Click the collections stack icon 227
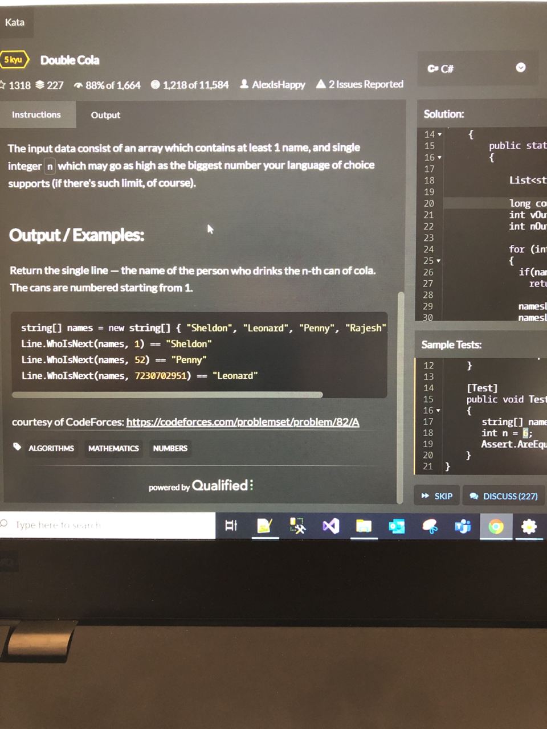 [x=50, y=85]
